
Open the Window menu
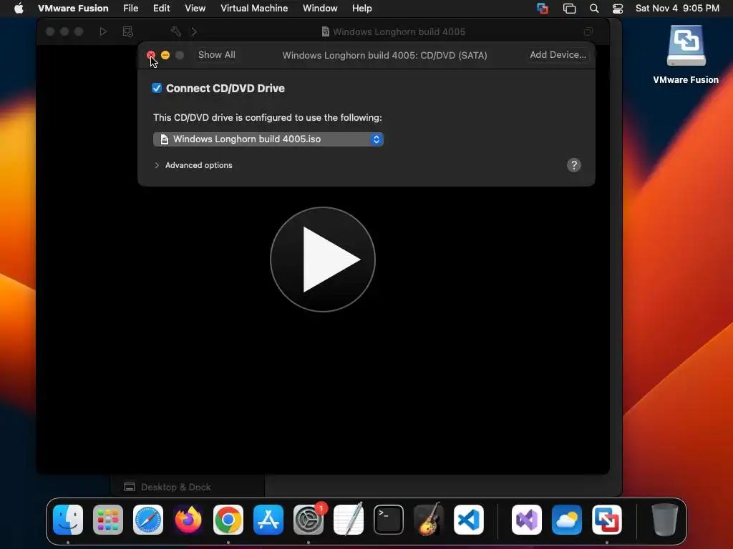320,9
